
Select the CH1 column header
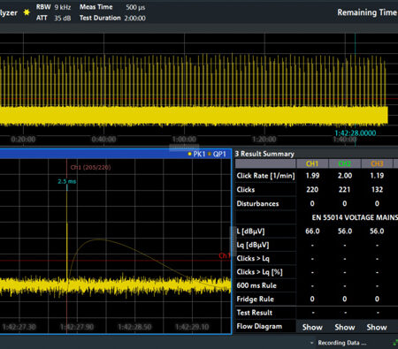(312, 163)
